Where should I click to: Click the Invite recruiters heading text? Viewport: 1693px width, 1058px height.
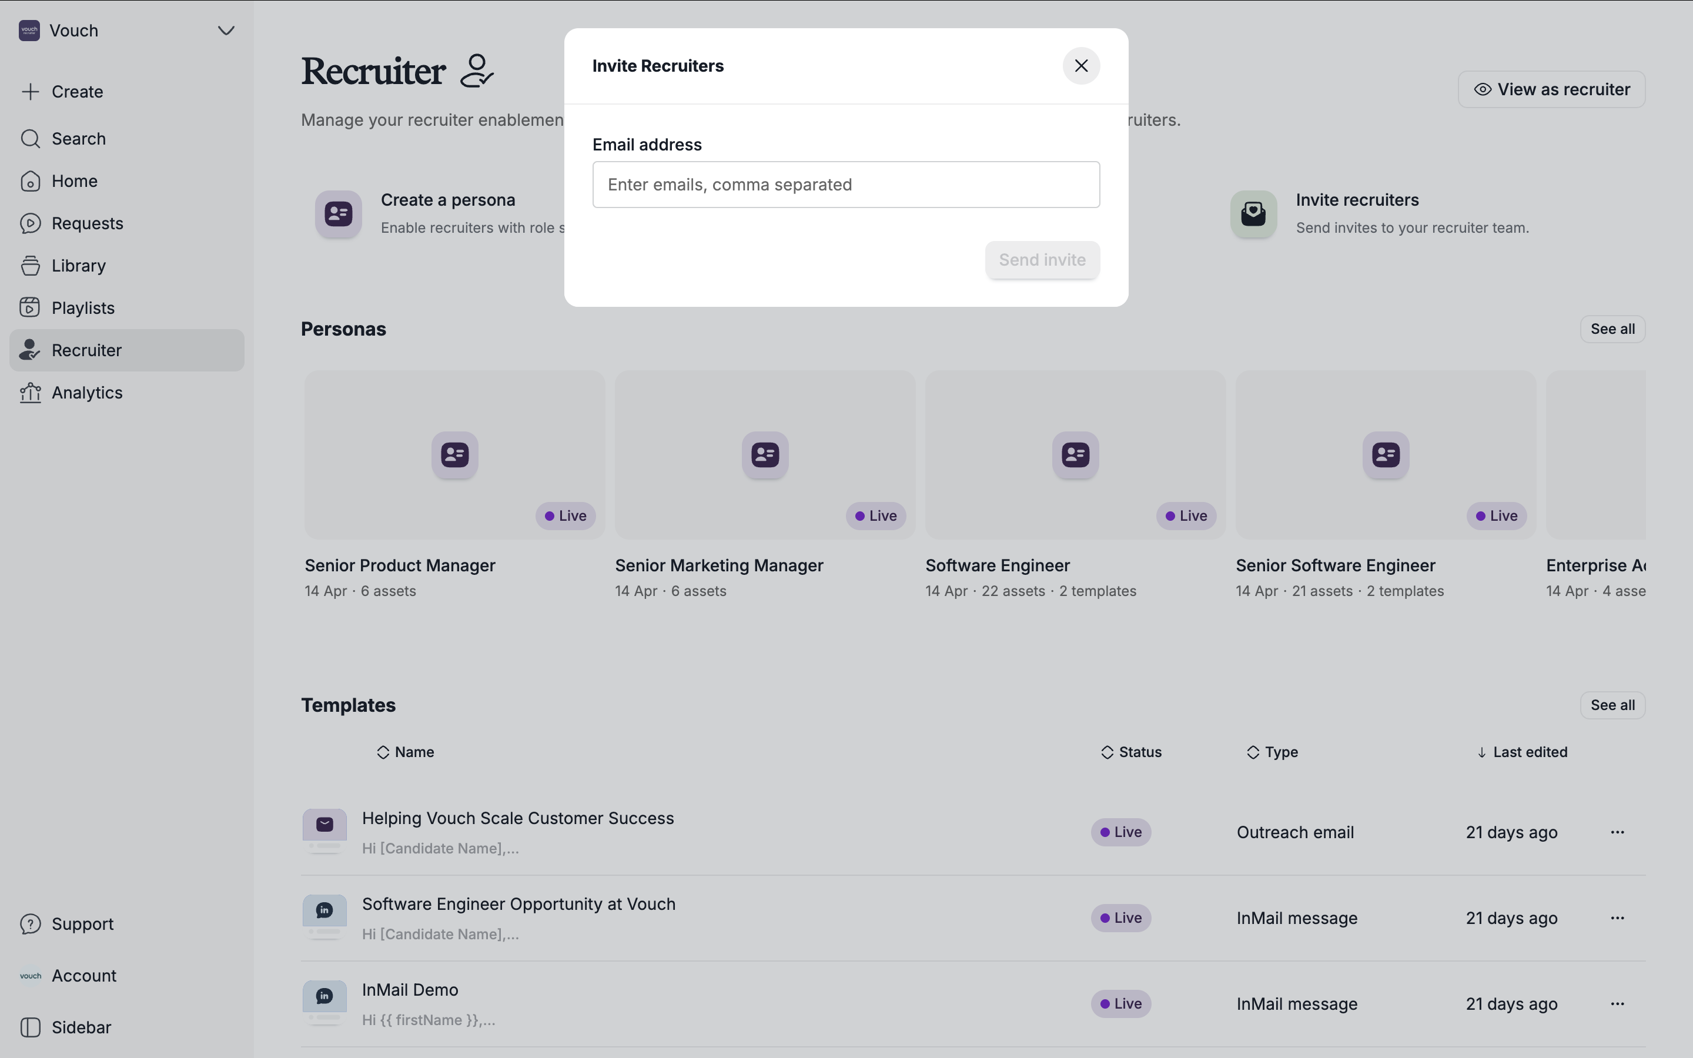1357,200
